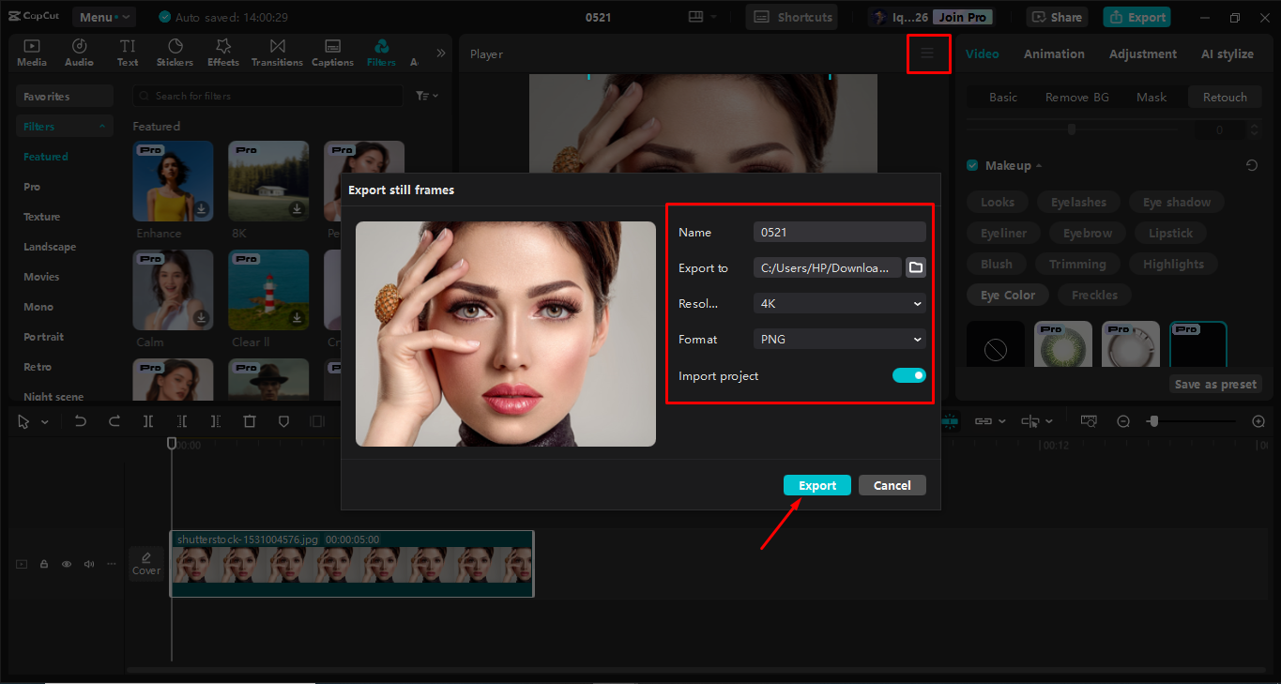Toggle the magnetic snapping icon above the timeline
The width and height of the screenshot is (1281, 684).
coord(951,421)
